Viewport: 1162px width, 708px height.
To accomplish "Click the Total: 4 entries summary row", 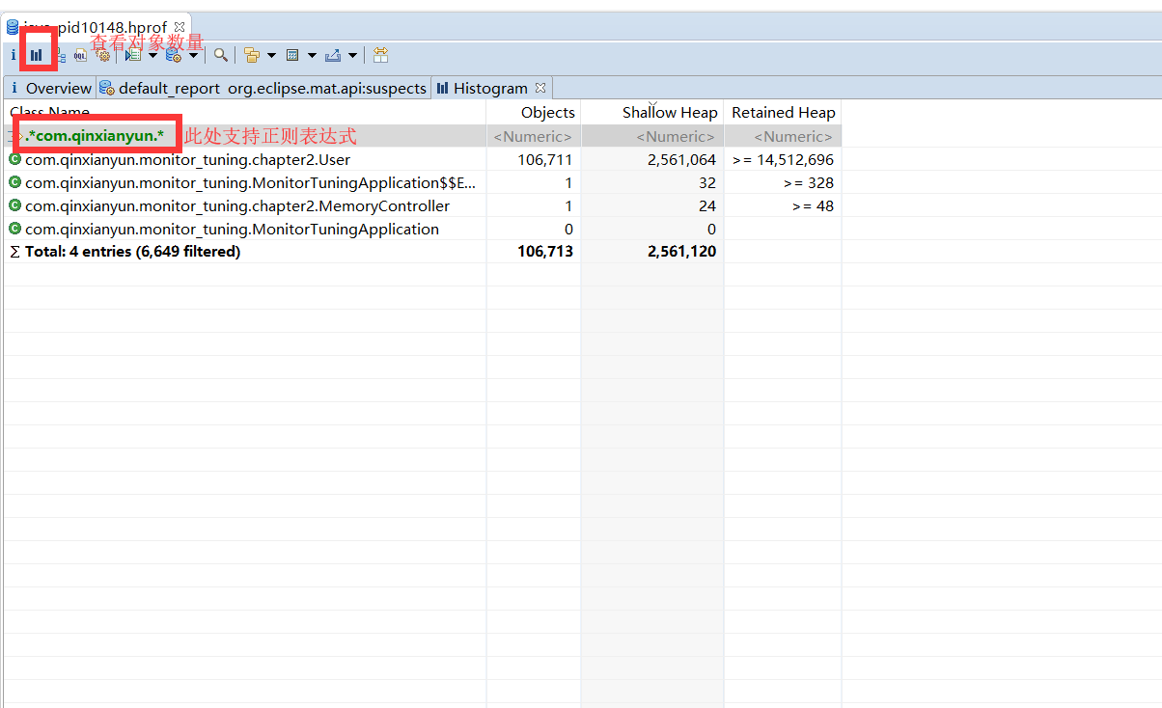I will tap(423, 251).
